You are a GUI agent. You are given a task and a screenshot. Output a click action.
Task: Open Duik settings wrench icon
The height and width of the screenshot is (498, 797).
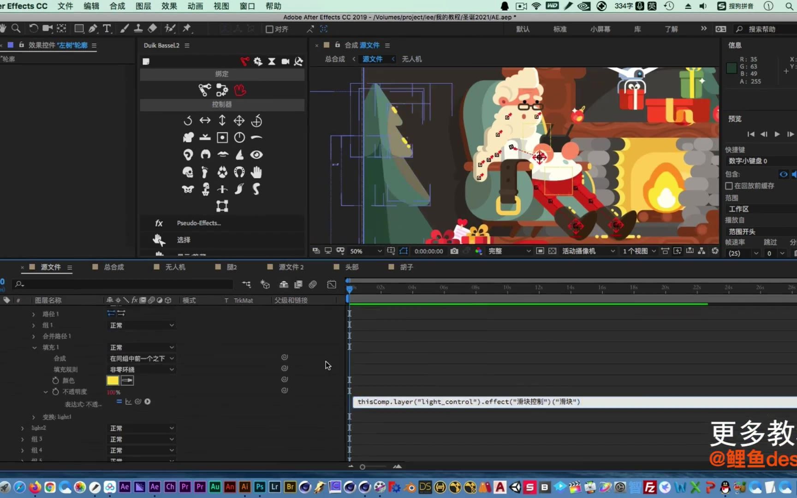[x=298, y=61]
